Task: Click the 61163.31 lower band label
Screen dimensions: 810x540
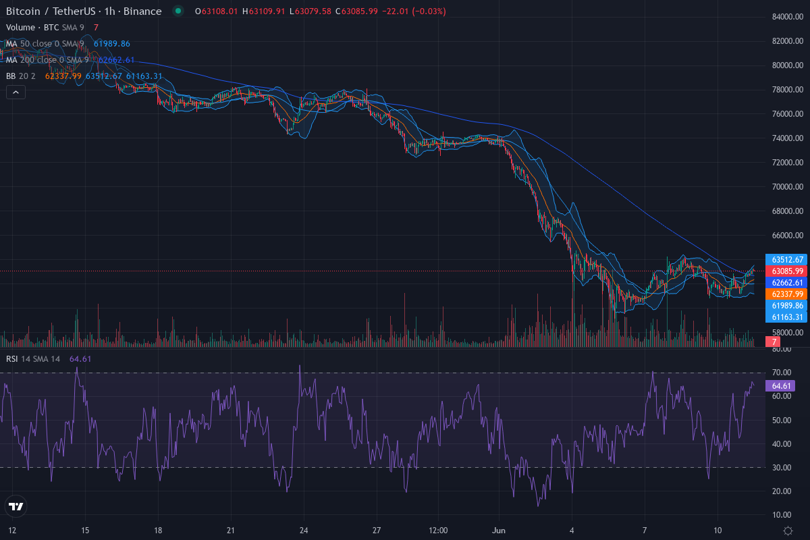Action: click(787, 317)
